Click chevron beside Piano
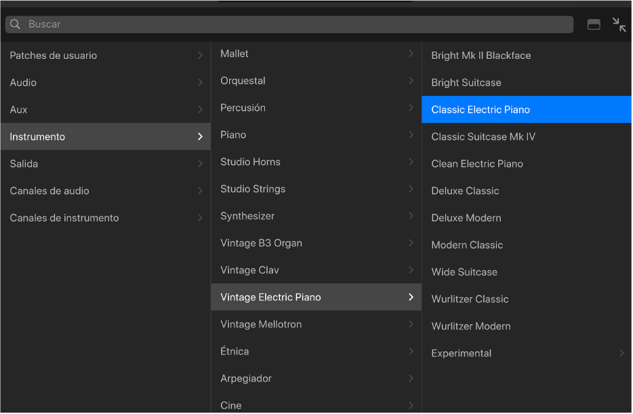This screenshot has width=633, height=414. [x=411, y=135]
